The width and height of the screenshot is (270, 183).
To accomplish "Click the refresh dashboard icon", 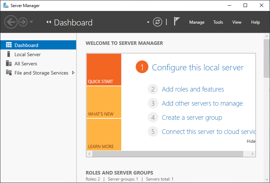I will 158,22.
